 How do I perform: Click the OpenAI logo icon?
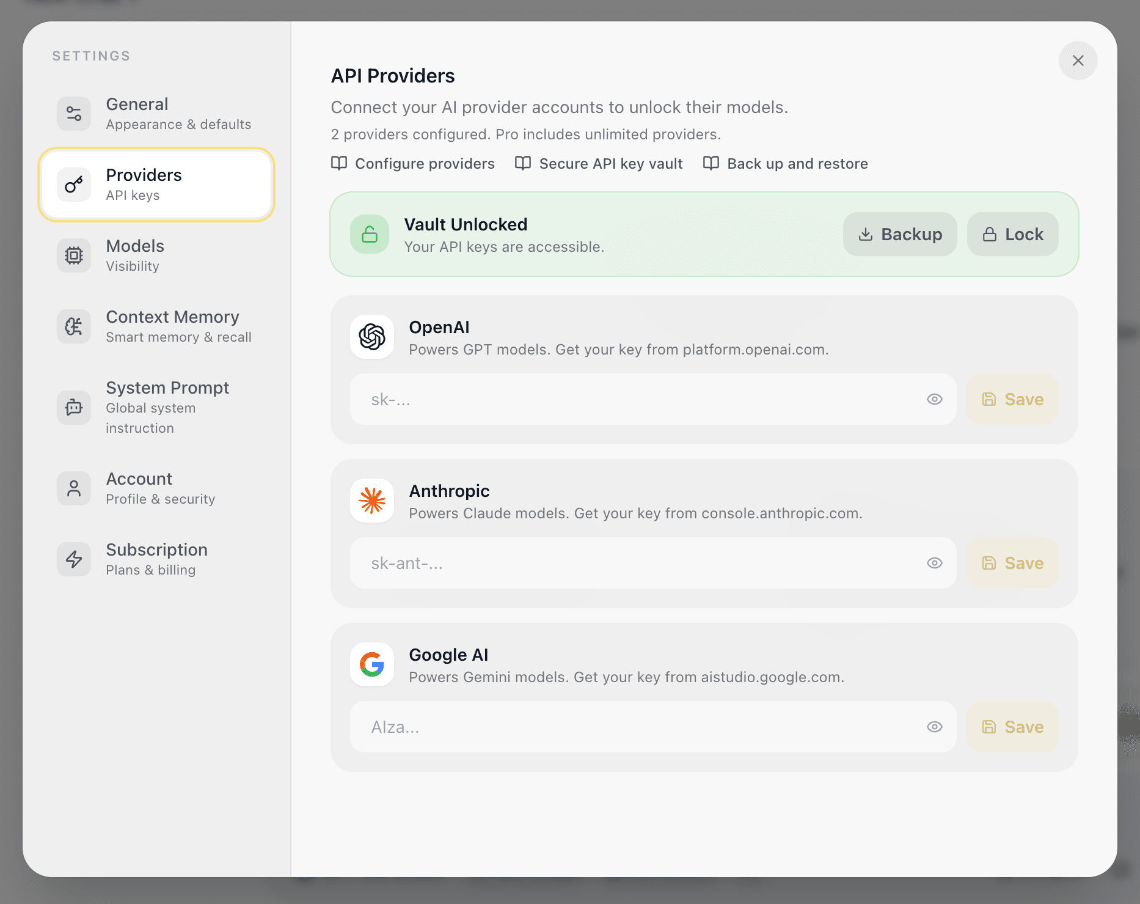click(372, 337)
